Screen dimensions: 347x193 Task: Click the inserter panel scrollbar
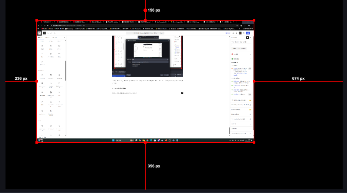coord(66,70)
